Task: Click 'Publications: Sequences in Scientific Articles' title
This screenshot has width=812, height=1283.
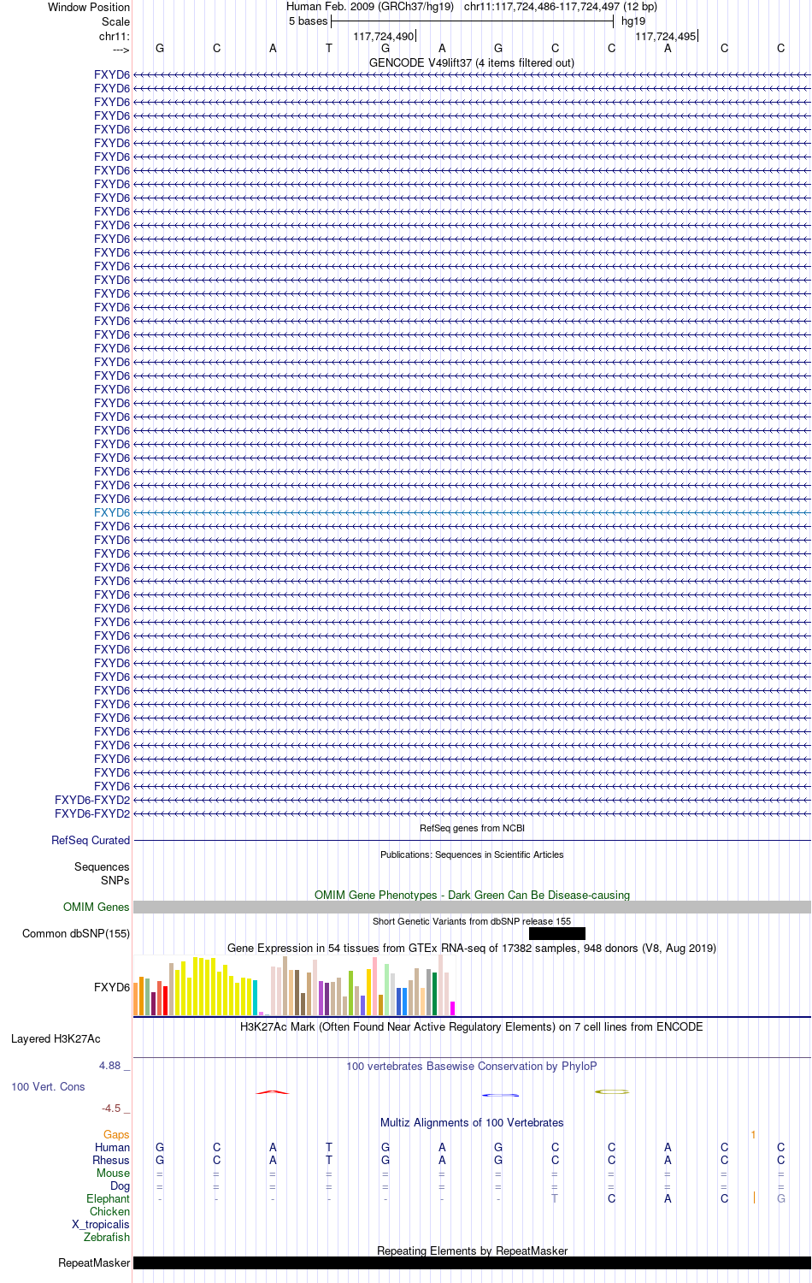Action: pos(472,854)
